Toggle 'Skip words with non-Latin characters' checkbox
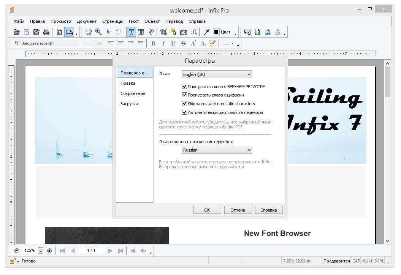 (185, 104)
